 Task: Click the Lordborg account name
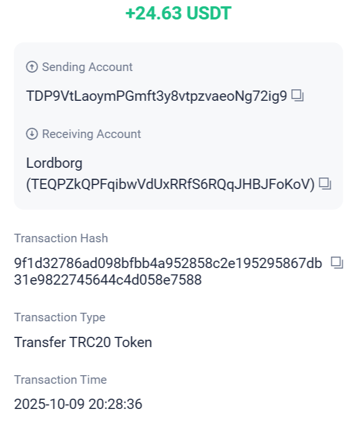click(54, 163)
